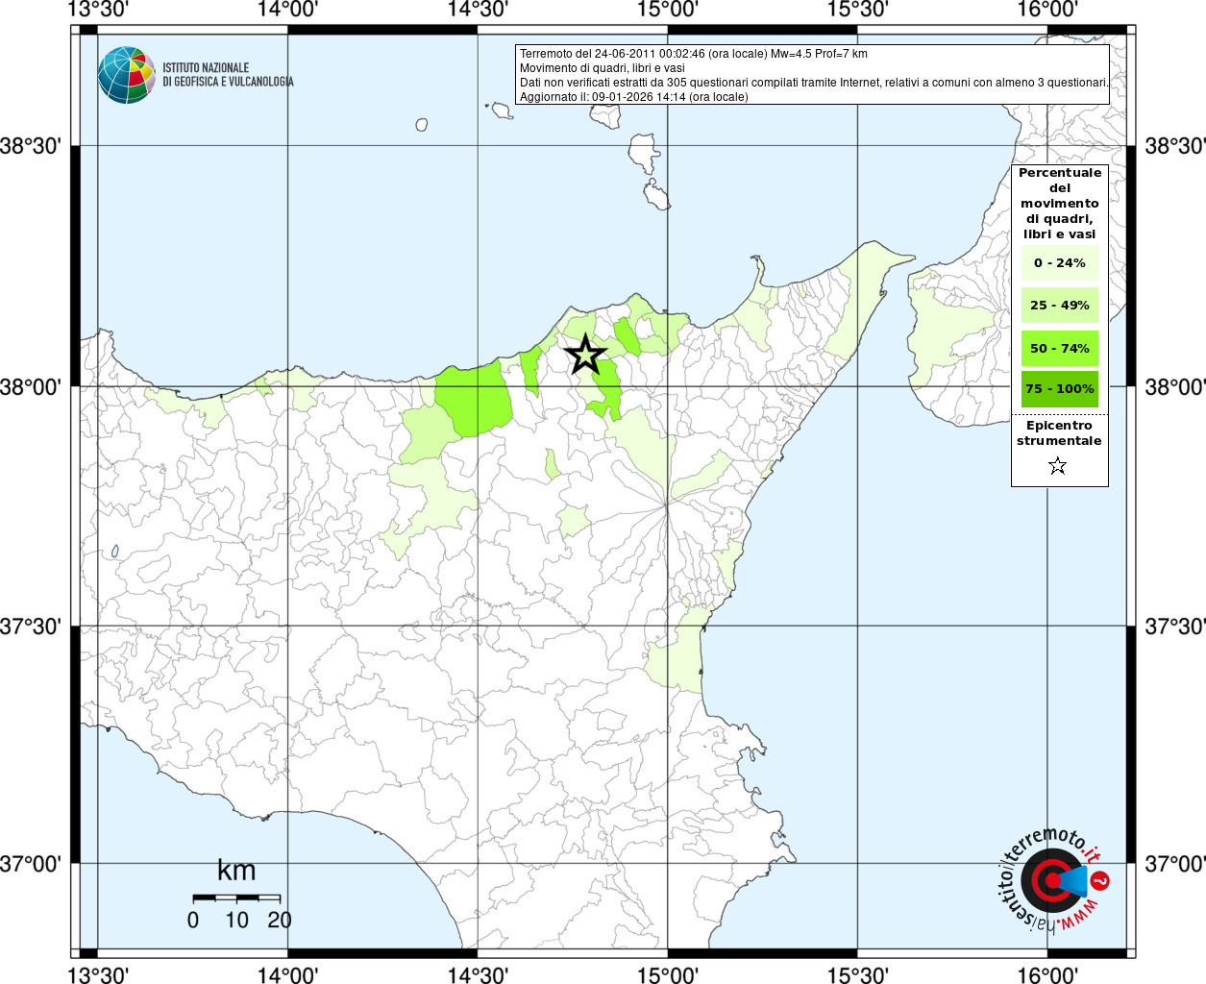Click the top axis label 15°30'
This screenshot has height=984, width=1206.
click(857, 10)
